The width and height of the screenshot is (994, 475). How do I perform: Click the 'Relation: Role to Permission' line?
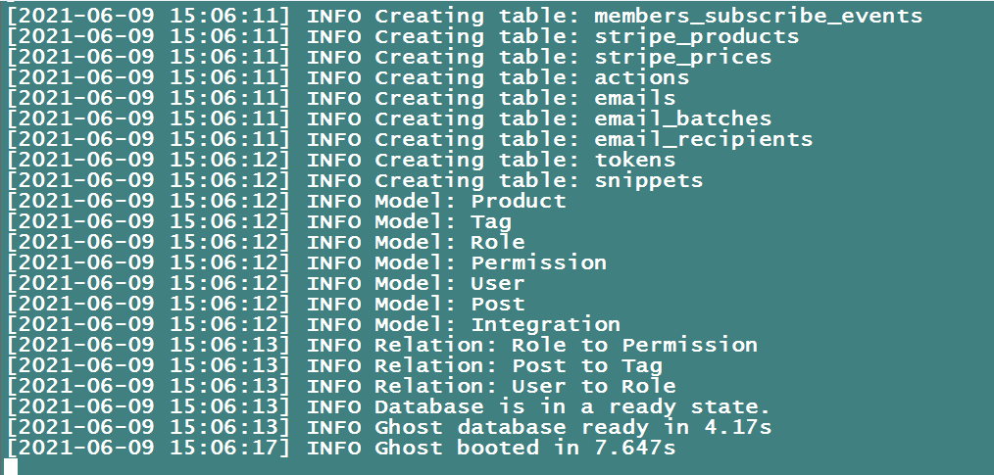pyautogui.click(x=566, y=345)
